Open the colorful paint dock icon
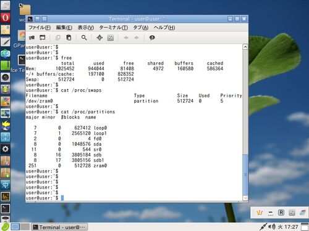The image size is (309, 231). click(6, 102)
